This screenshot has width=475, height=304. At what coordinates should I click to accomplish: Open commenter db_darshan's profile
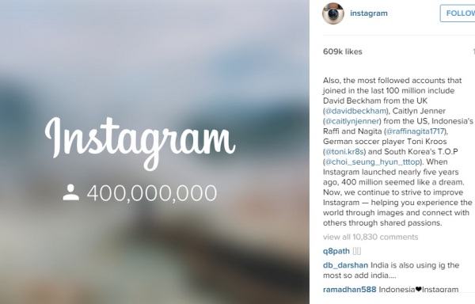[x=345, y=265]
